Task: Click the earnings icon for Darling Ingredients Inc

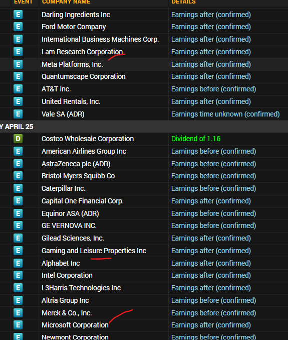Action: [18, 15]
